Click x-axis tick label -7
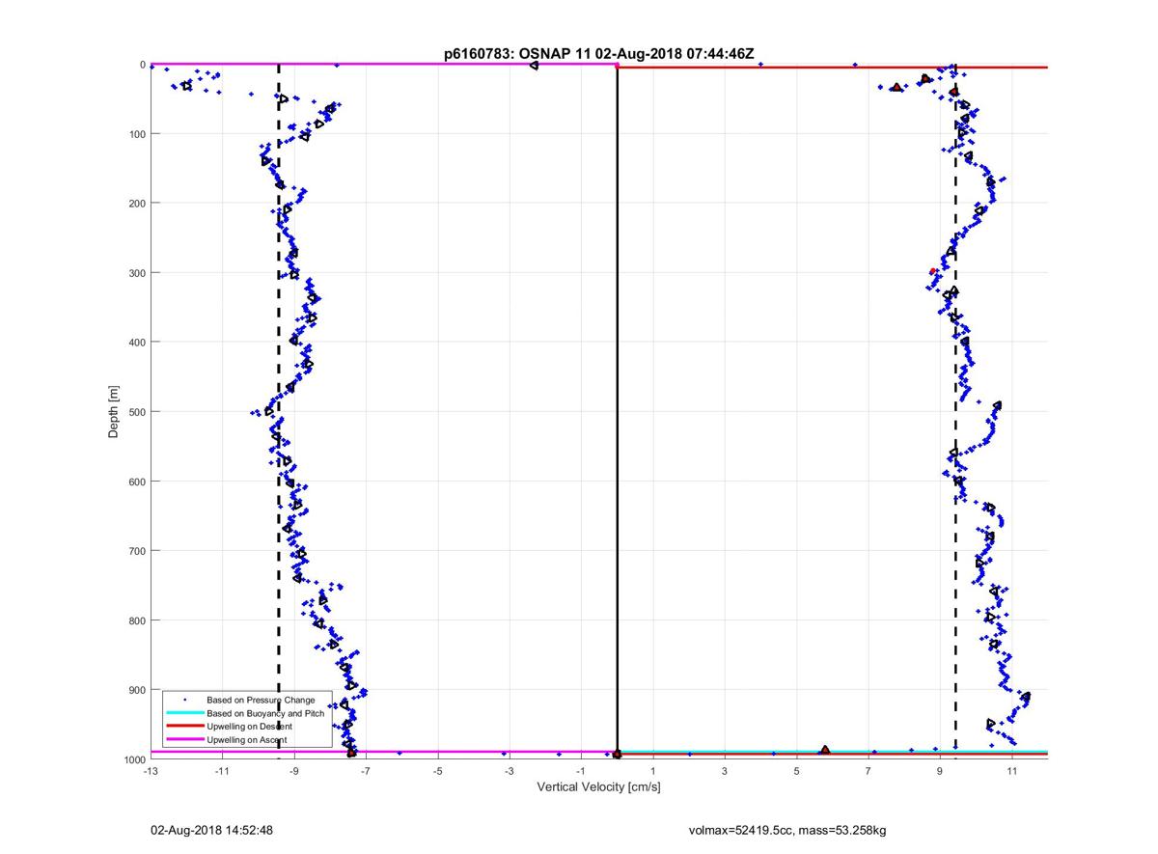The width and height of the screenshot is (1158, 854). point(366,771)
